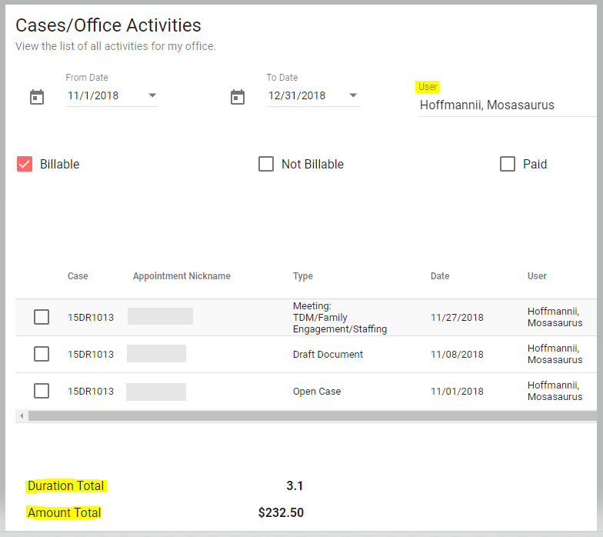
Task: Tick the Paid checkbox
Action: click(508, 164)
